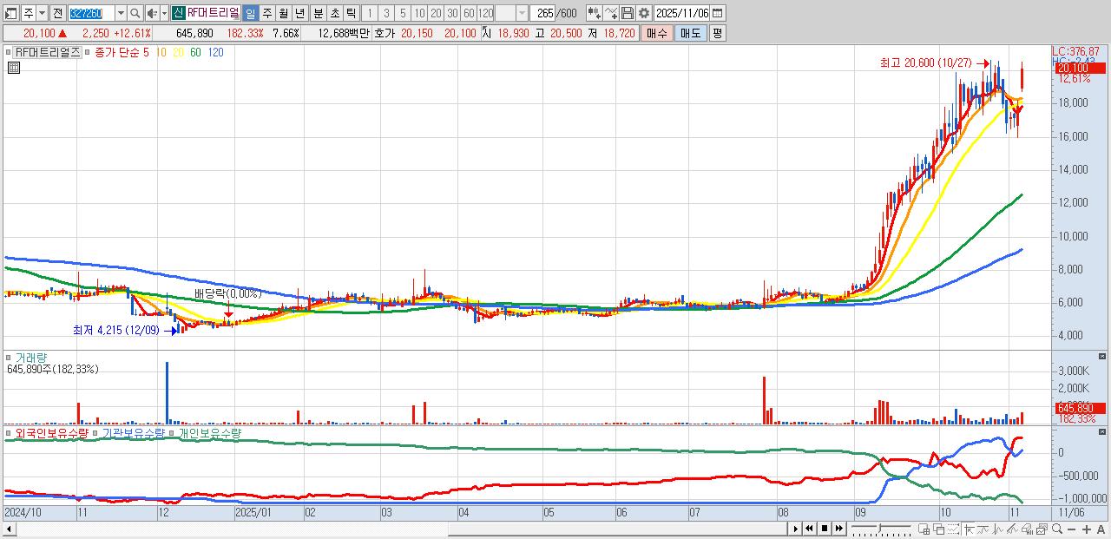Open the chart settings gear icon
Image resolution: width=1111 pixels, height=539 pixels.
coord(644,13)
